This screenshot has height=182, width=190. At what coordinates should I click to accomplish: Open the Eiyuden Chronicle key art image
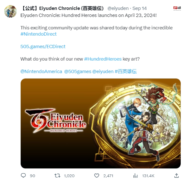[100, 123]
